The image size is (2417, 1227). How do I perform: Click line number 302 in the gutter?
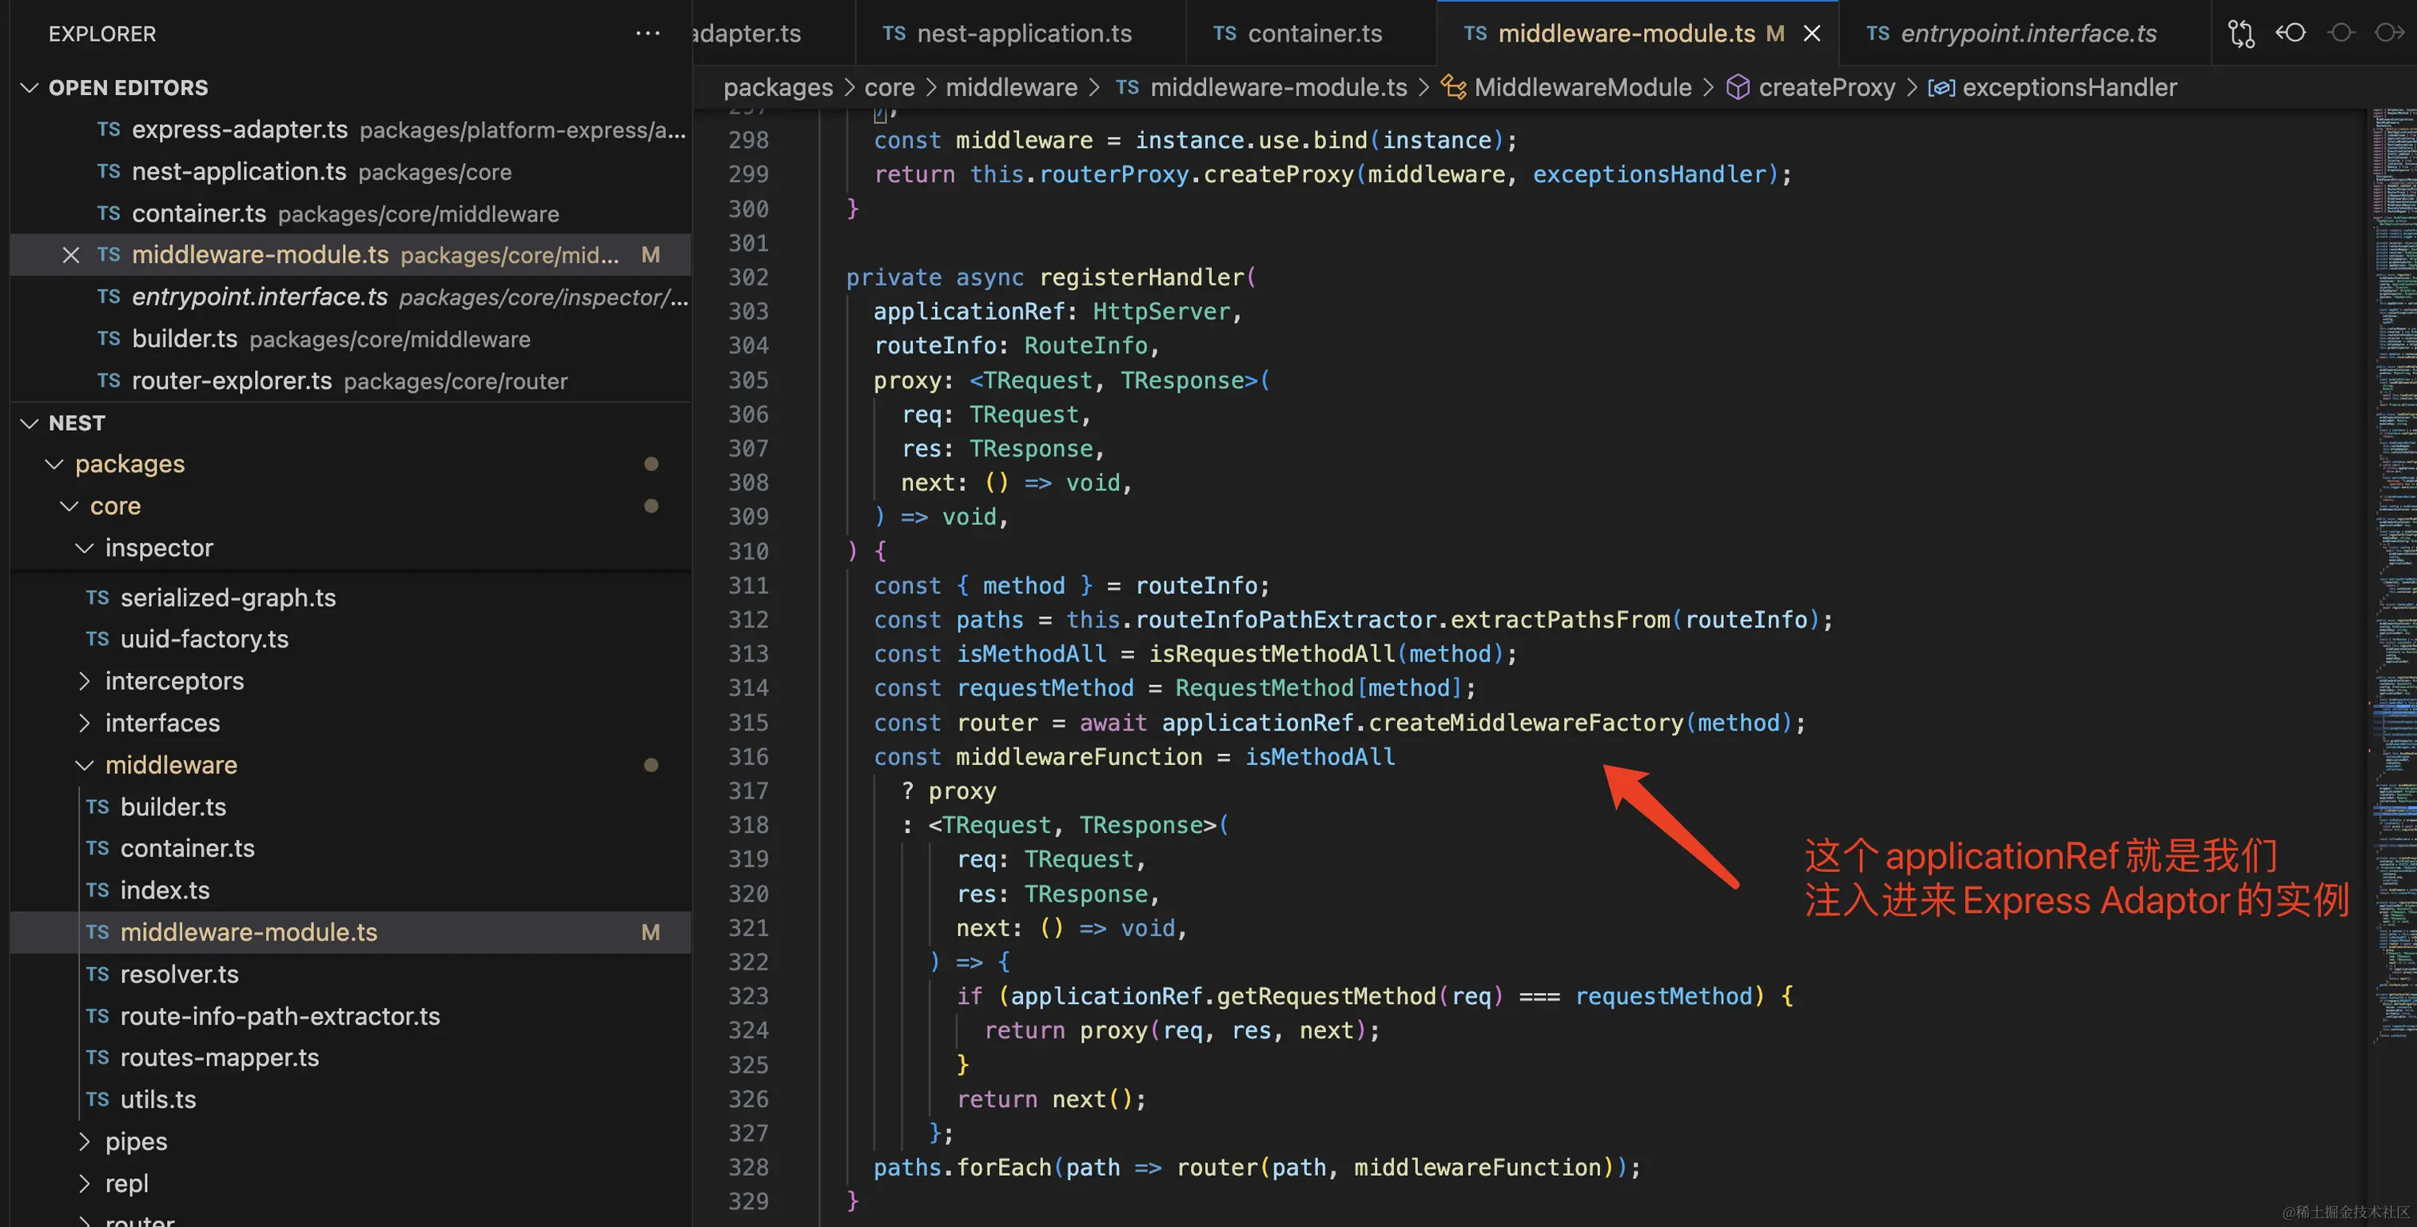tap(748, 277)
